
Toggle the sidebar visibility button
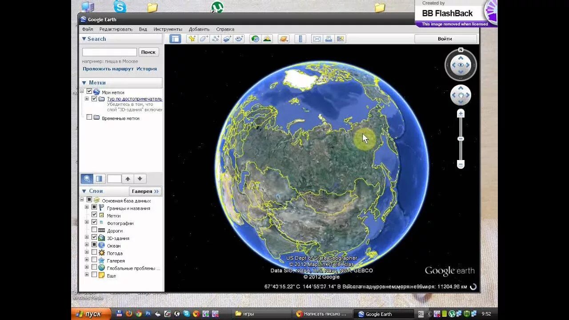pyautogui.click(x=175, y=39)
